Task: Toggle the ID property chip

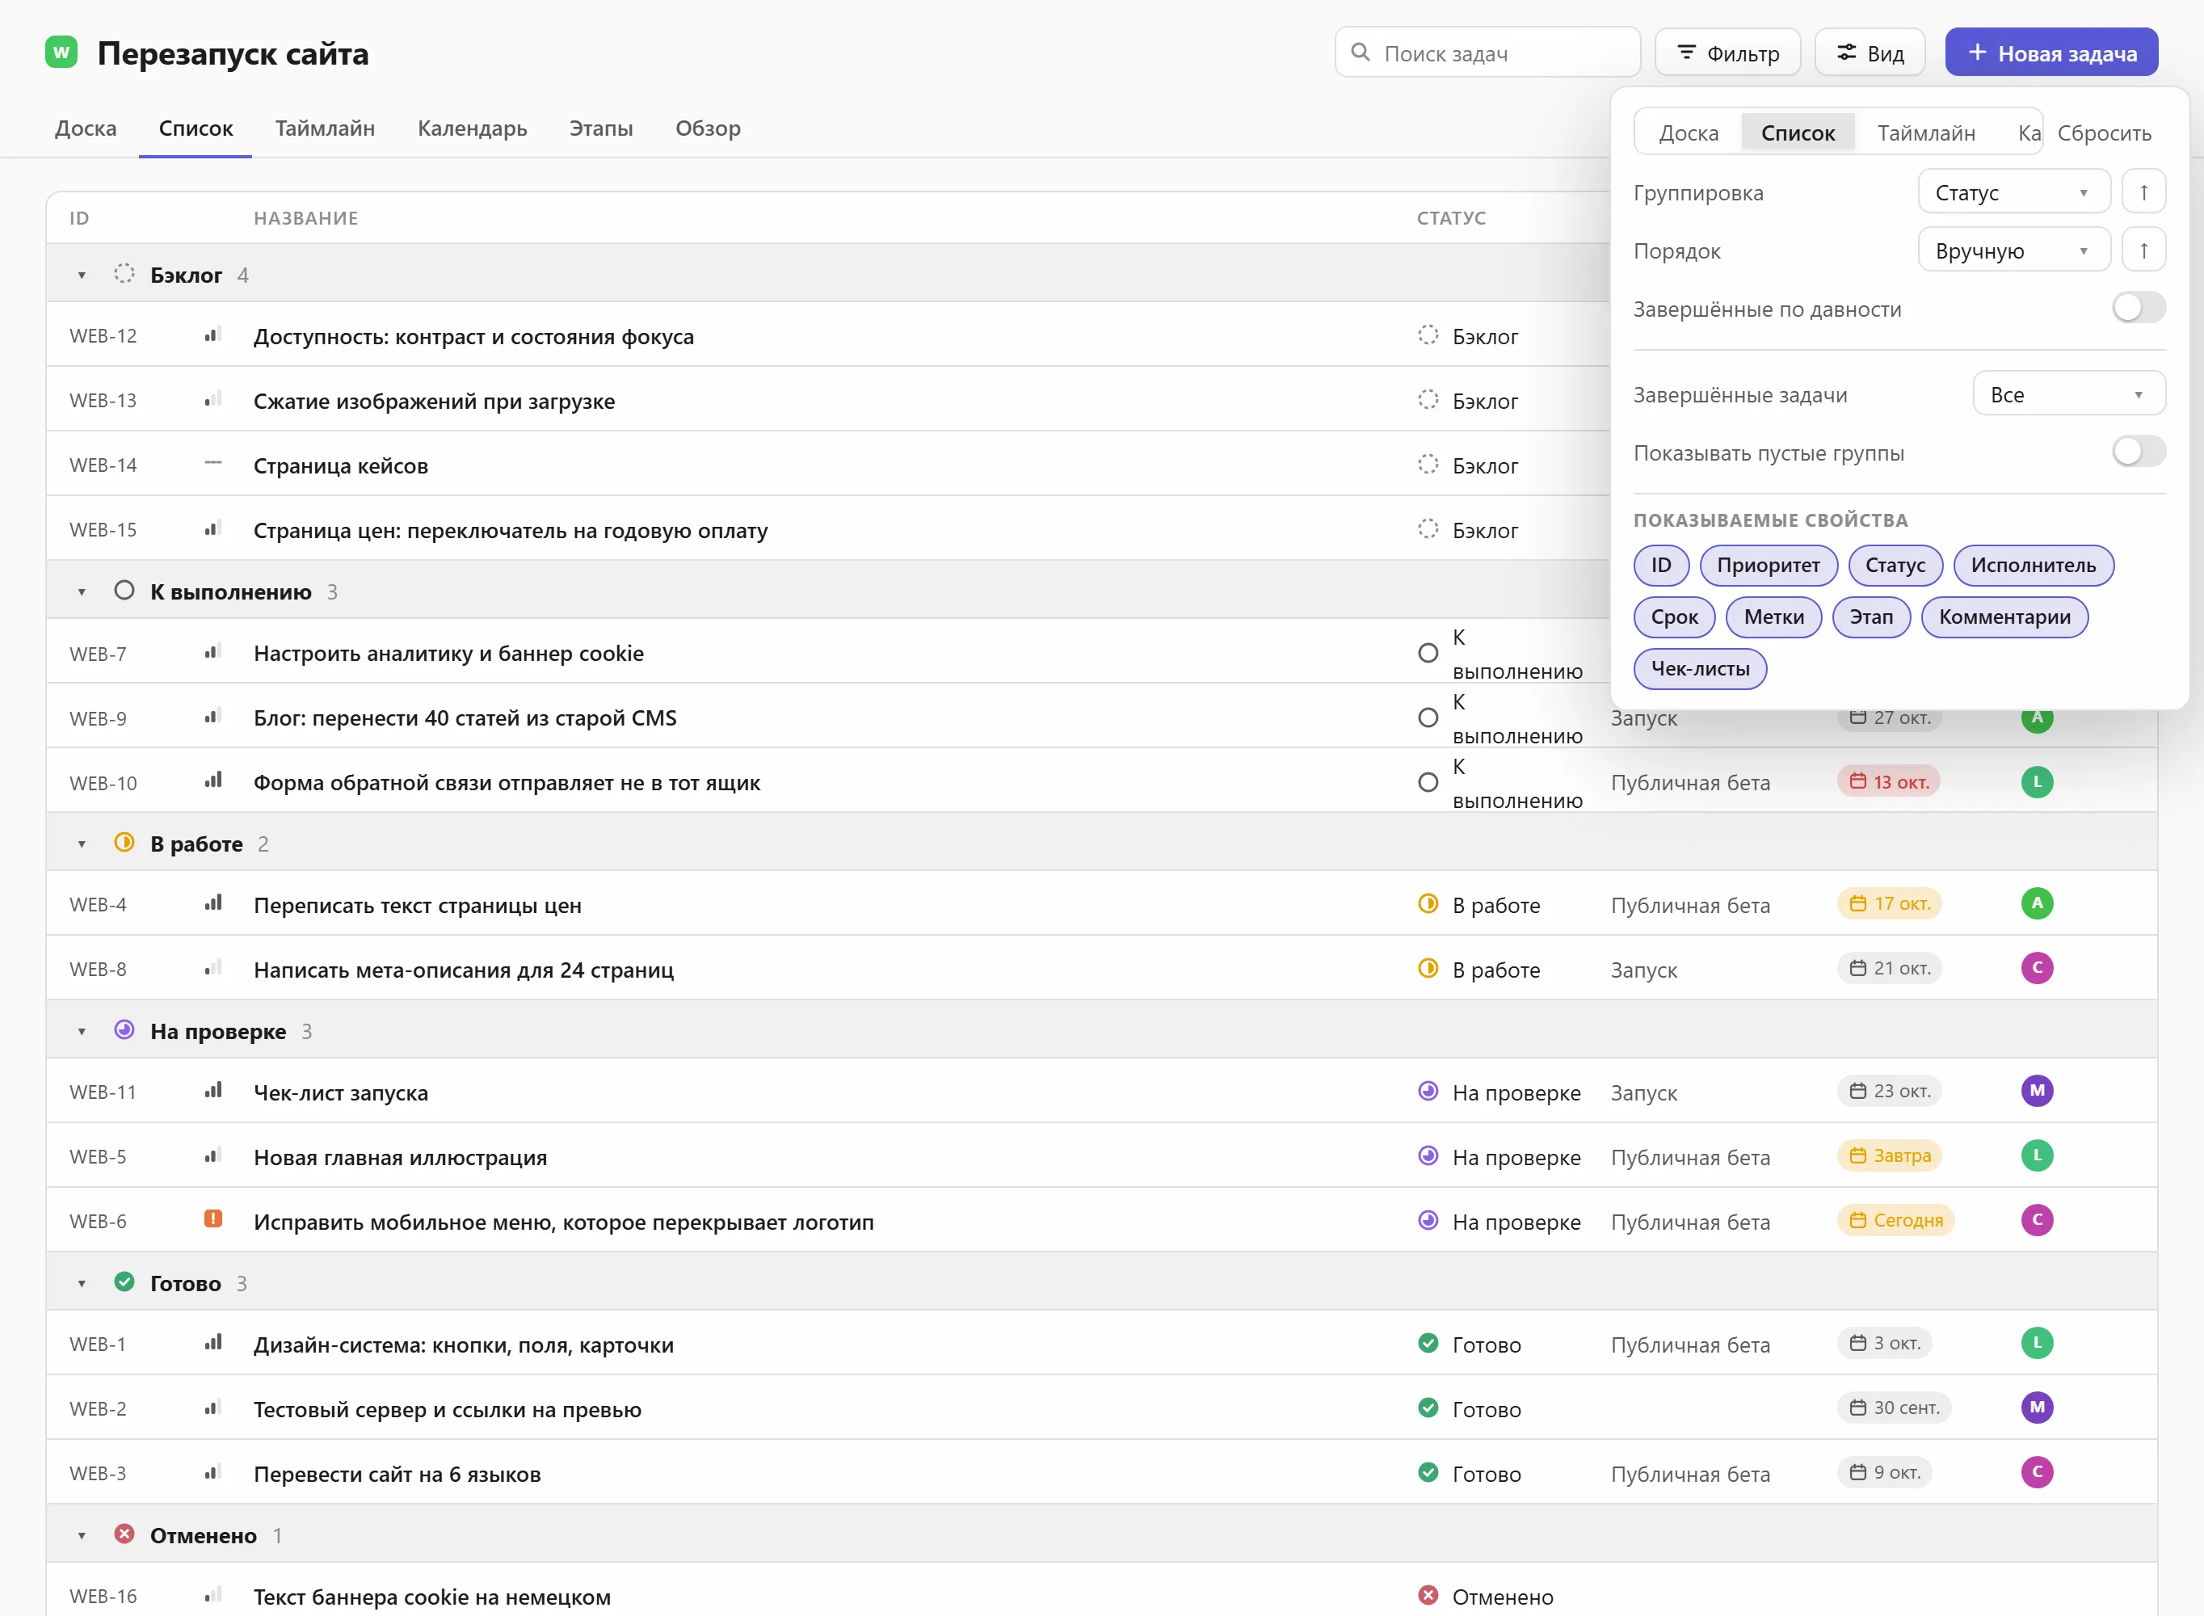Action: tap(1660, 566)
